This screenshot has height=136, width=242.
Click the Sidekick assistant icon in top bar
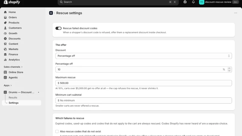click(x=185, y=2)
